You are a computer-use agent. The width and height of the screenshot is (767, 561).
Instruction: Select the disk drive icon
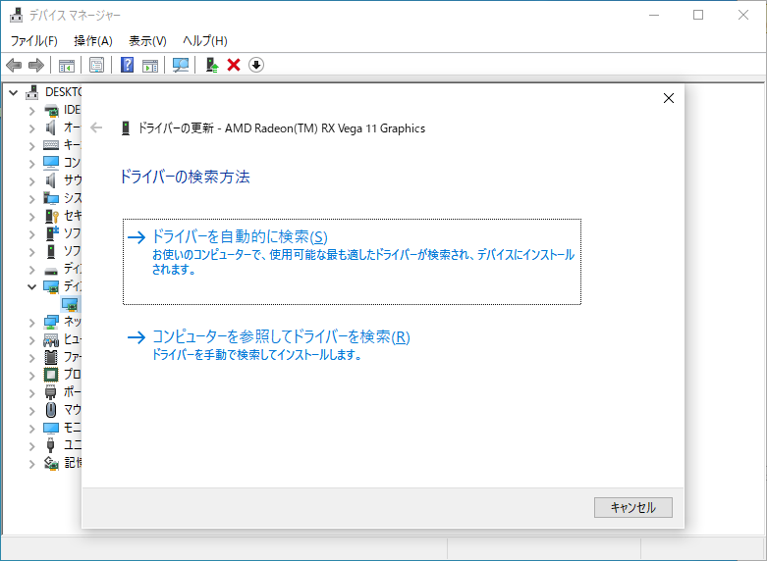point(51,271)
